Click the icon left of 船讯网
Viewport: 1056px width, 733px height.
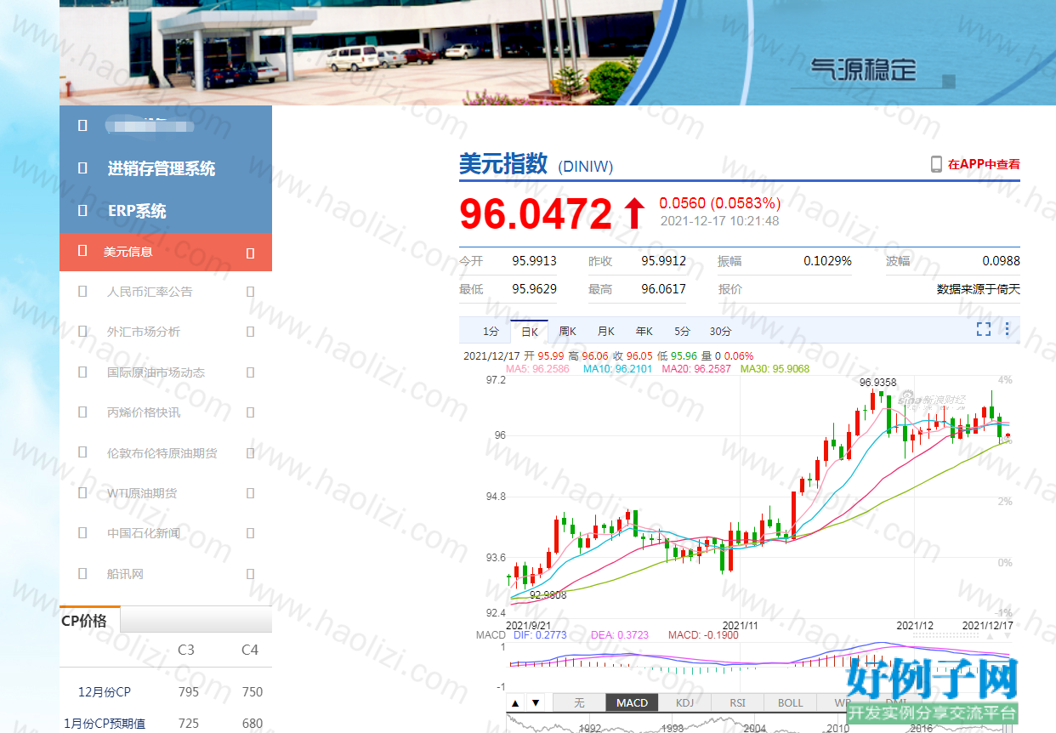[x=82, y=574]
